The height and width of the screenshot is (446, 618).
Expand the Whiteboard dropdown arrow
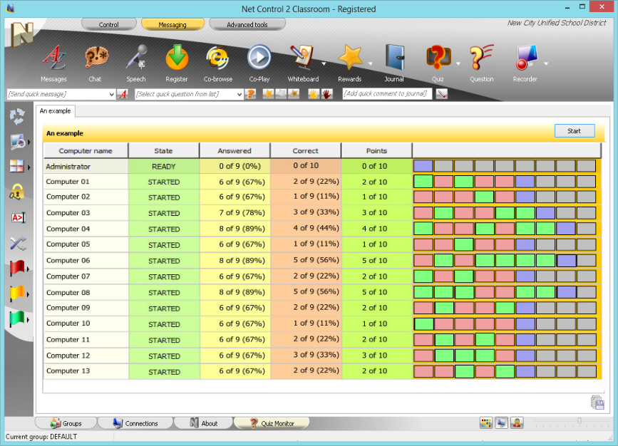tap(324, 63)
